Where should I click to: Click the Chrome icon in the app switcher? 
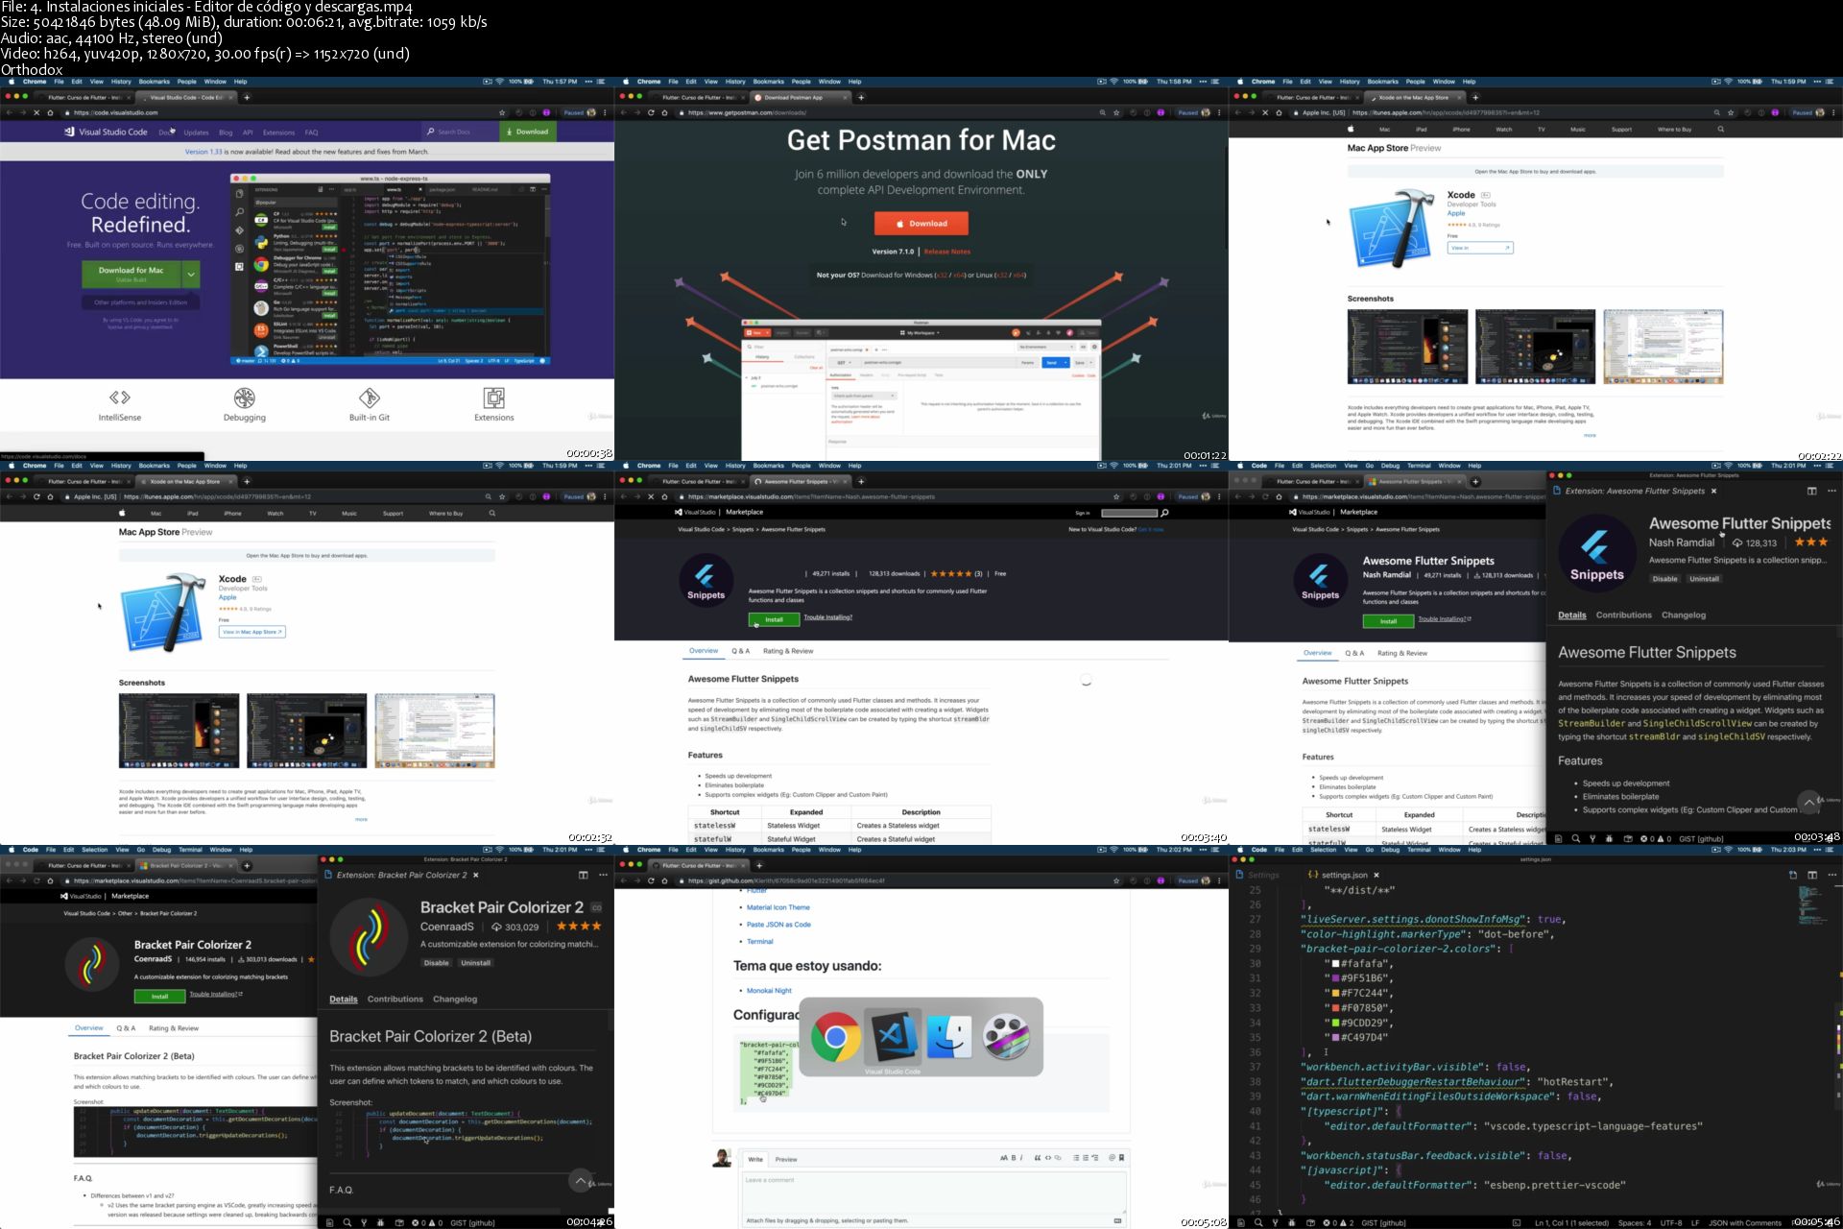835,1037
